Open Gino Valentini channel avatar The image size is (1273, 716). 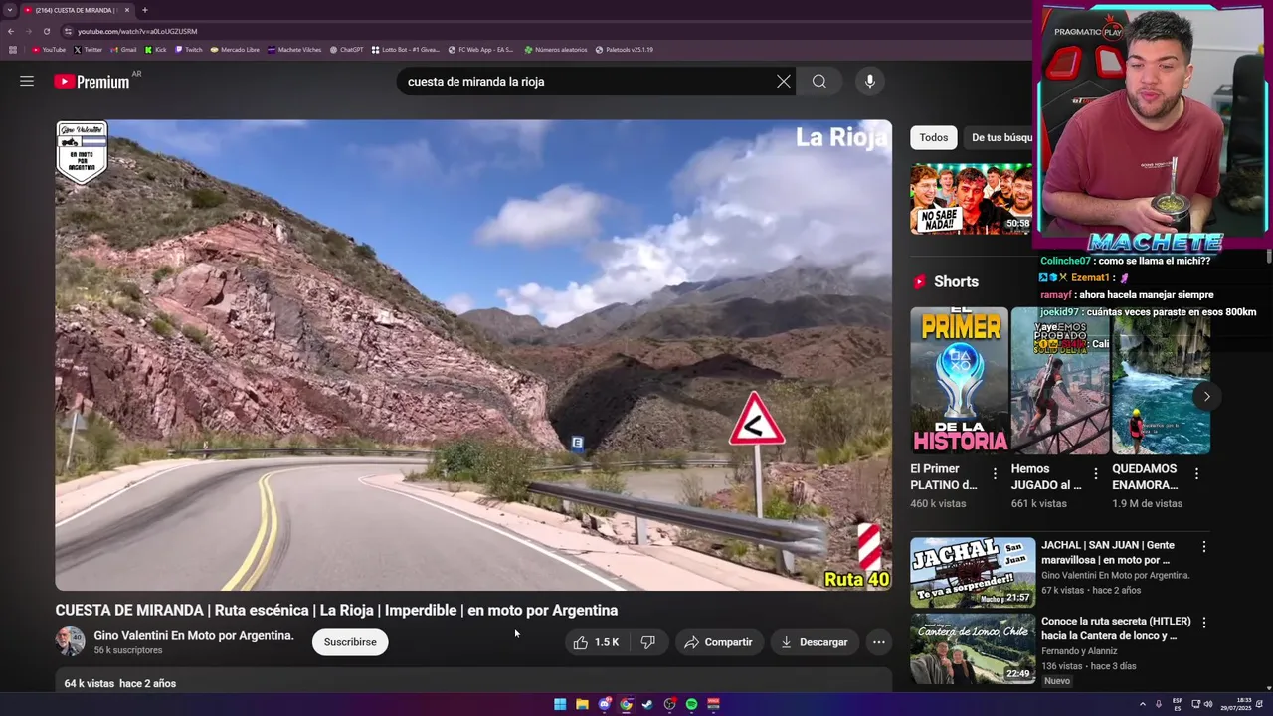(x=70, y=641)
